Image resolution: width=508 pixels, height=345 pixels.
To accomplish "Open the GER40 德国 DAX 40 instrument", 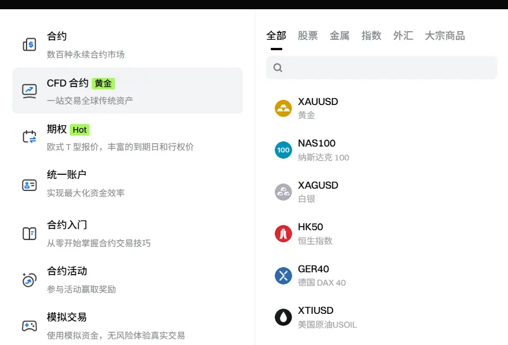I will point(382,276).
